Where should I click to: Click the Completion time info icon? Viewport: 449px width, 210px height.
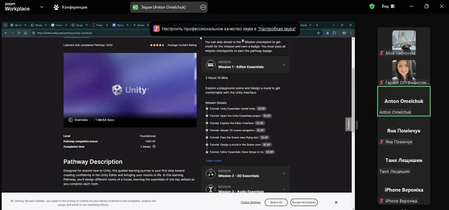(154, 147)
